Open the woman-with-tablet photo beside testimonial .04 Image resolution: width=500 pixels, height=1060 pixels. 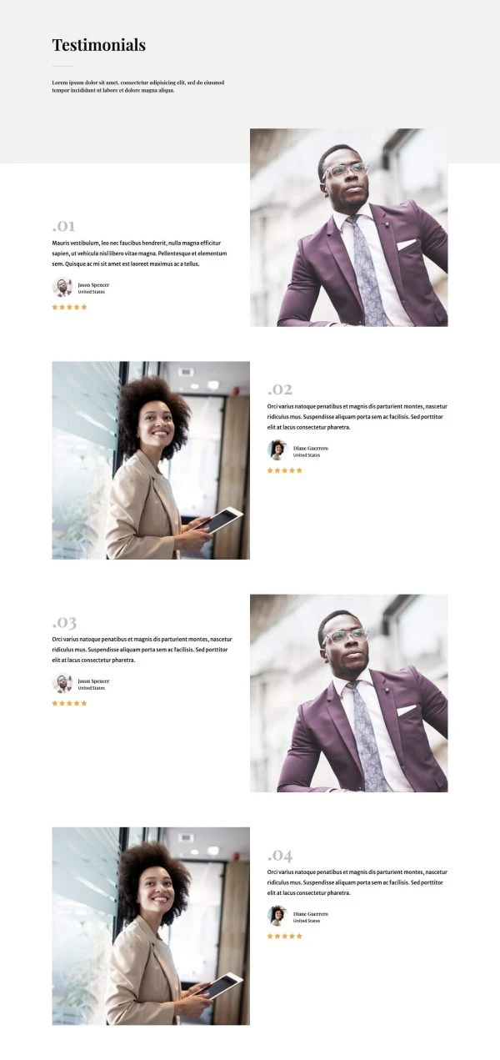(151, 926)
